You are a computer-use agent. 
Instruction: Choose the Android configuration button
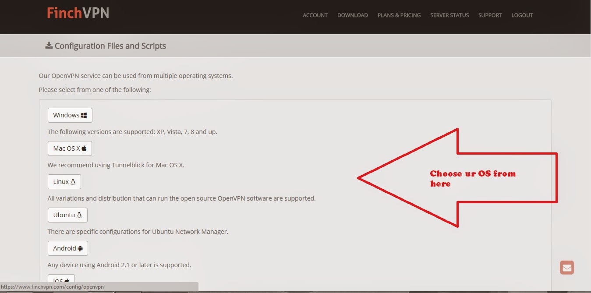click(68, 248)
